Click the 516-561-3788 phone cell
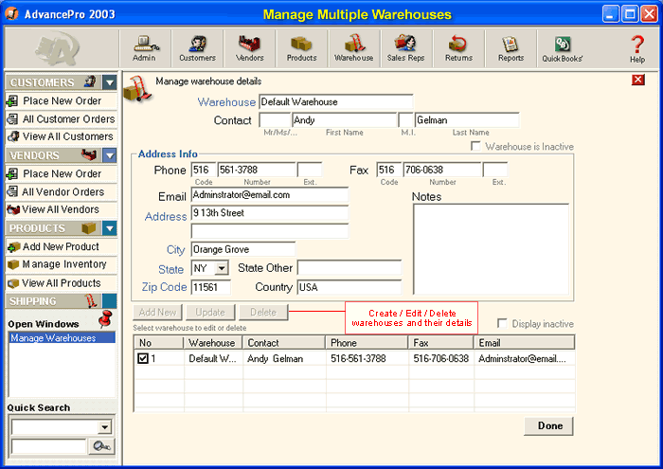This screenshot has width=663, height=469. (367, 359)
